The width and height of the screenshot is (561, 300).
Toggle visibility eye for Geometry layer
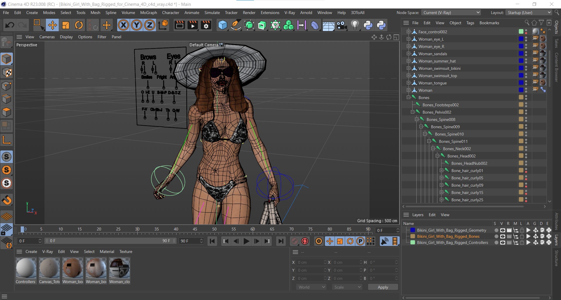(x=503, y=230)
